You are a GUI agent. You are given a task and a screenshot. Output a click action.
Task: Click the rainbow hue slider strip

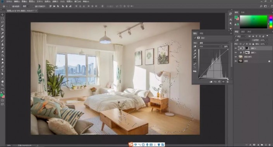pos(271,22)
